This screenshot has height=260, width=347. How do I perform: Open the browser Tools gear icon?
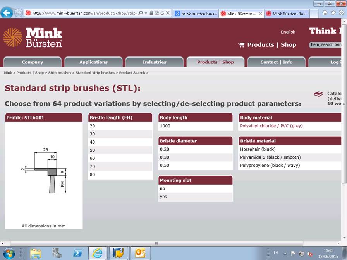pos(342,13)
